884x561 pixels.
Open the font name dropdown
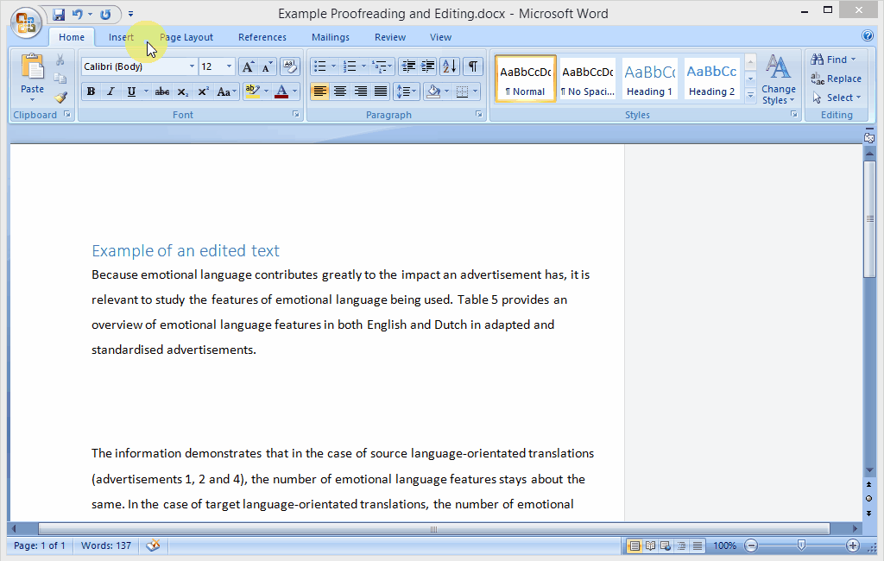coord(192,66)
